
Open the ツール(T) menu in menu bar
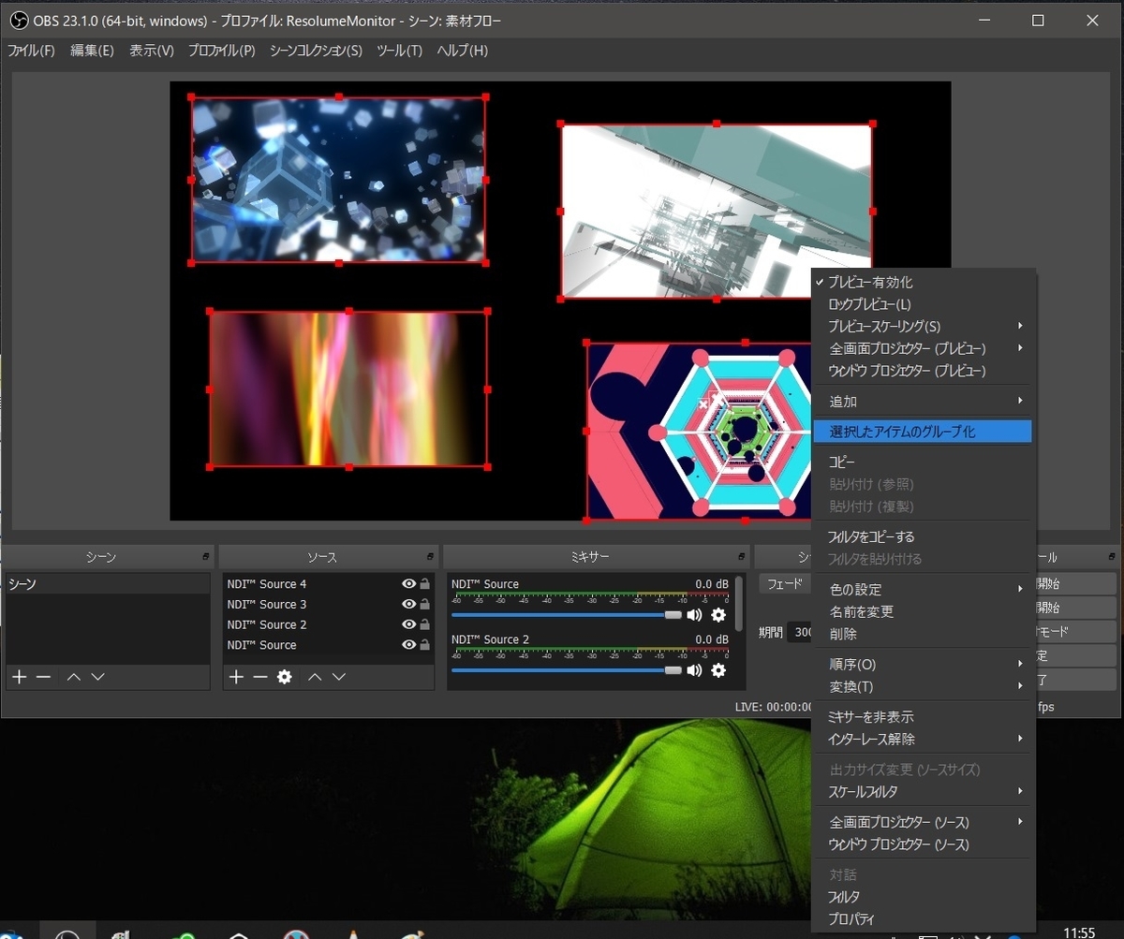pos(399,51)
